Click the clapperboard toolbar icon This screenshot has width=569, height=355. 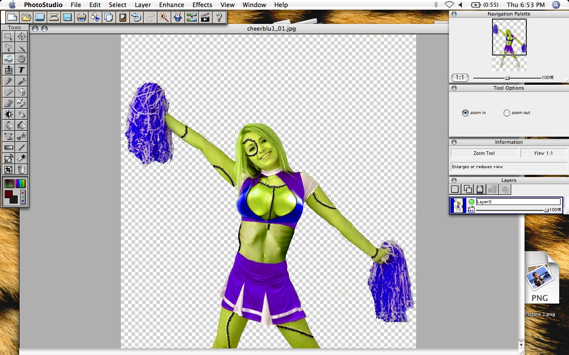(x=205, y=17)
